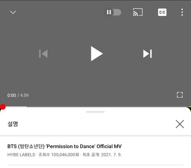Click the red progress bar scrubber
The width and height of the screenshot is (191, 168).
click(3, 107)
